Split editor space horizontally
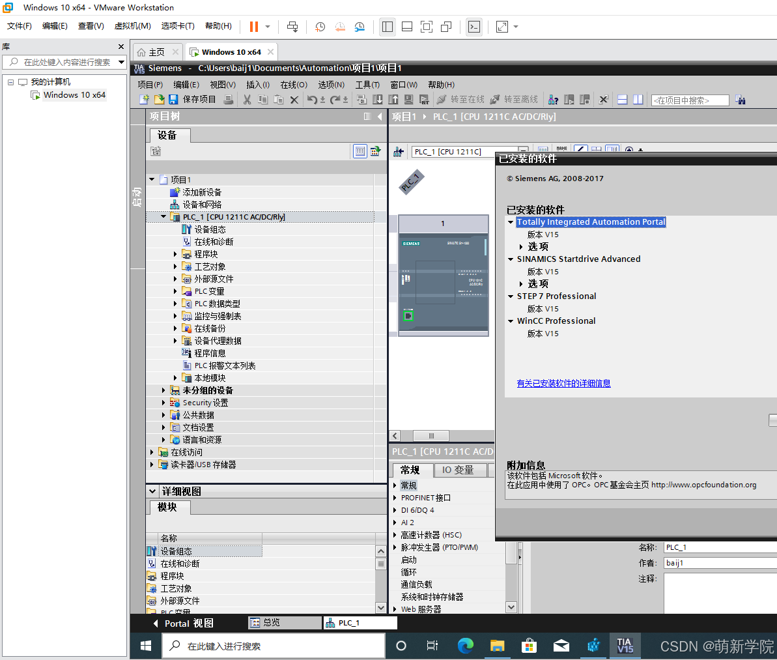Image resolution: width=777 pixels, height=660 pixels. [x=623, y=100]
